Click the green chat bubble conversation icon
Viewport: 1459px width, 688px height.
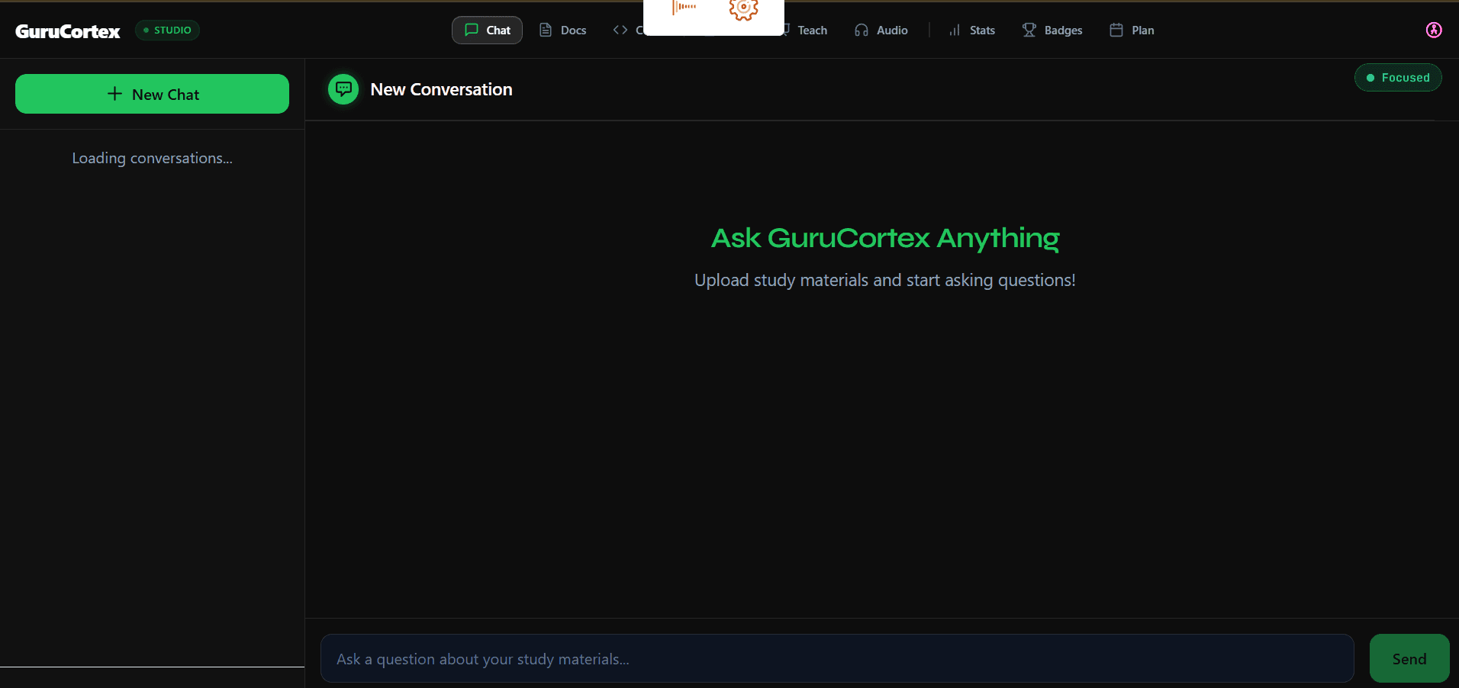(343, 89)
